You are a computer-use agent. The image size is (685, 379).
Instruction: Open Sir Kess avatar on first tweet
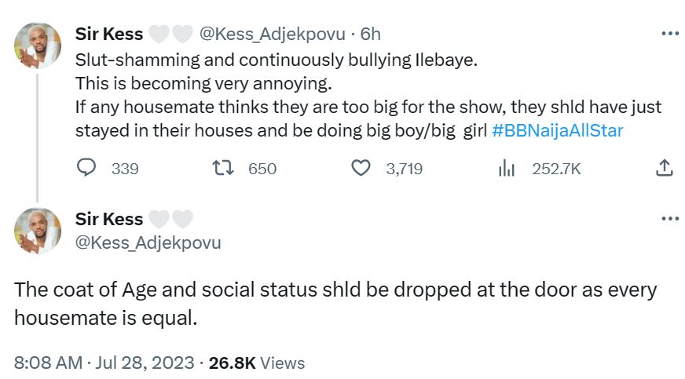point(38,46)
